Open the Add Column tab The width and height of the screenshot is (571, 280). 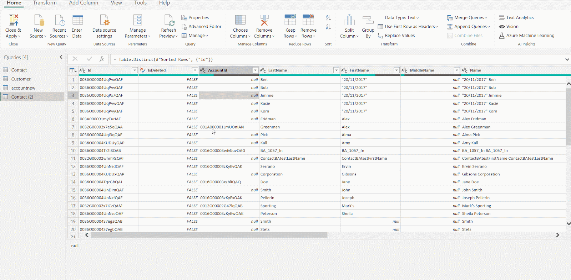pyautogui.click(x=84, y=3)
